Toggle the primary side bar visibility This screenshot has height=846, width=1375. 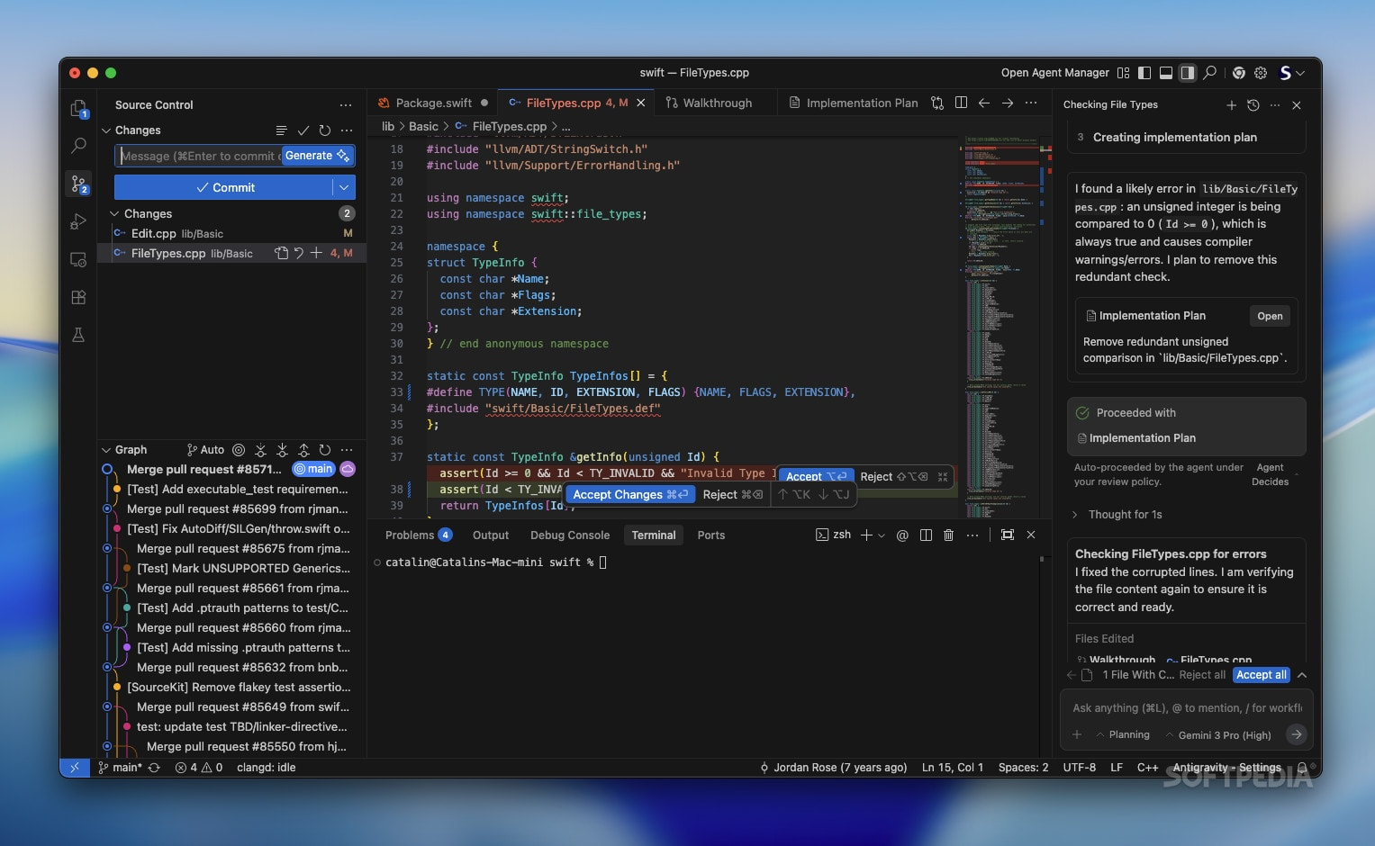pyautogui.click(x=1144, y=73)
